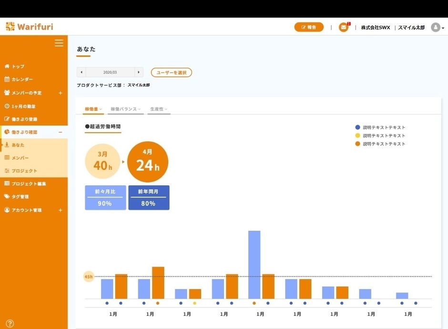Open the mail notification icon
Viewport: 448px width, 329px height.
point(343,27)
